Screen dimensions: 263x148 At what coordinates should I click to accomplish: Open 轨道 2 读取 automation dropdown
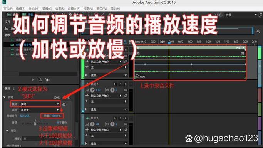126,109
